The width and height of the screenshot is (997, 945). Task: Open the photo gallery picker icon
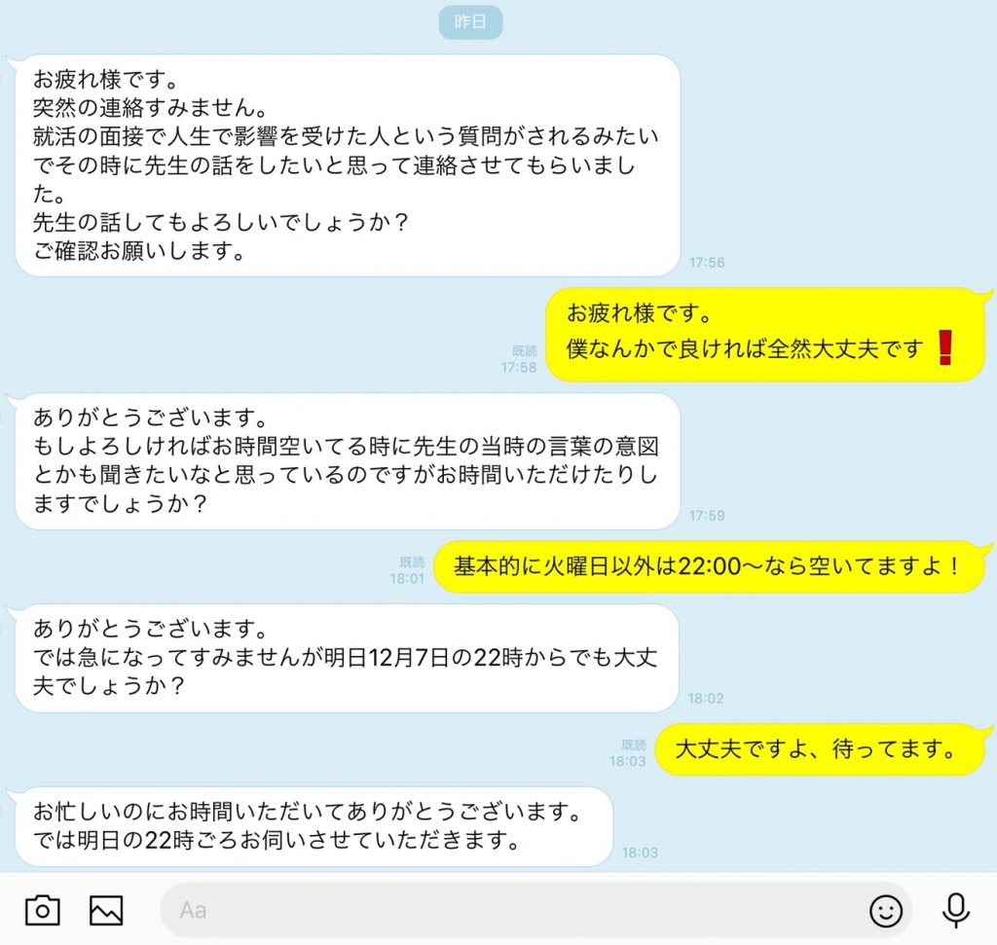pyautogui.click(x=106, y=910)
